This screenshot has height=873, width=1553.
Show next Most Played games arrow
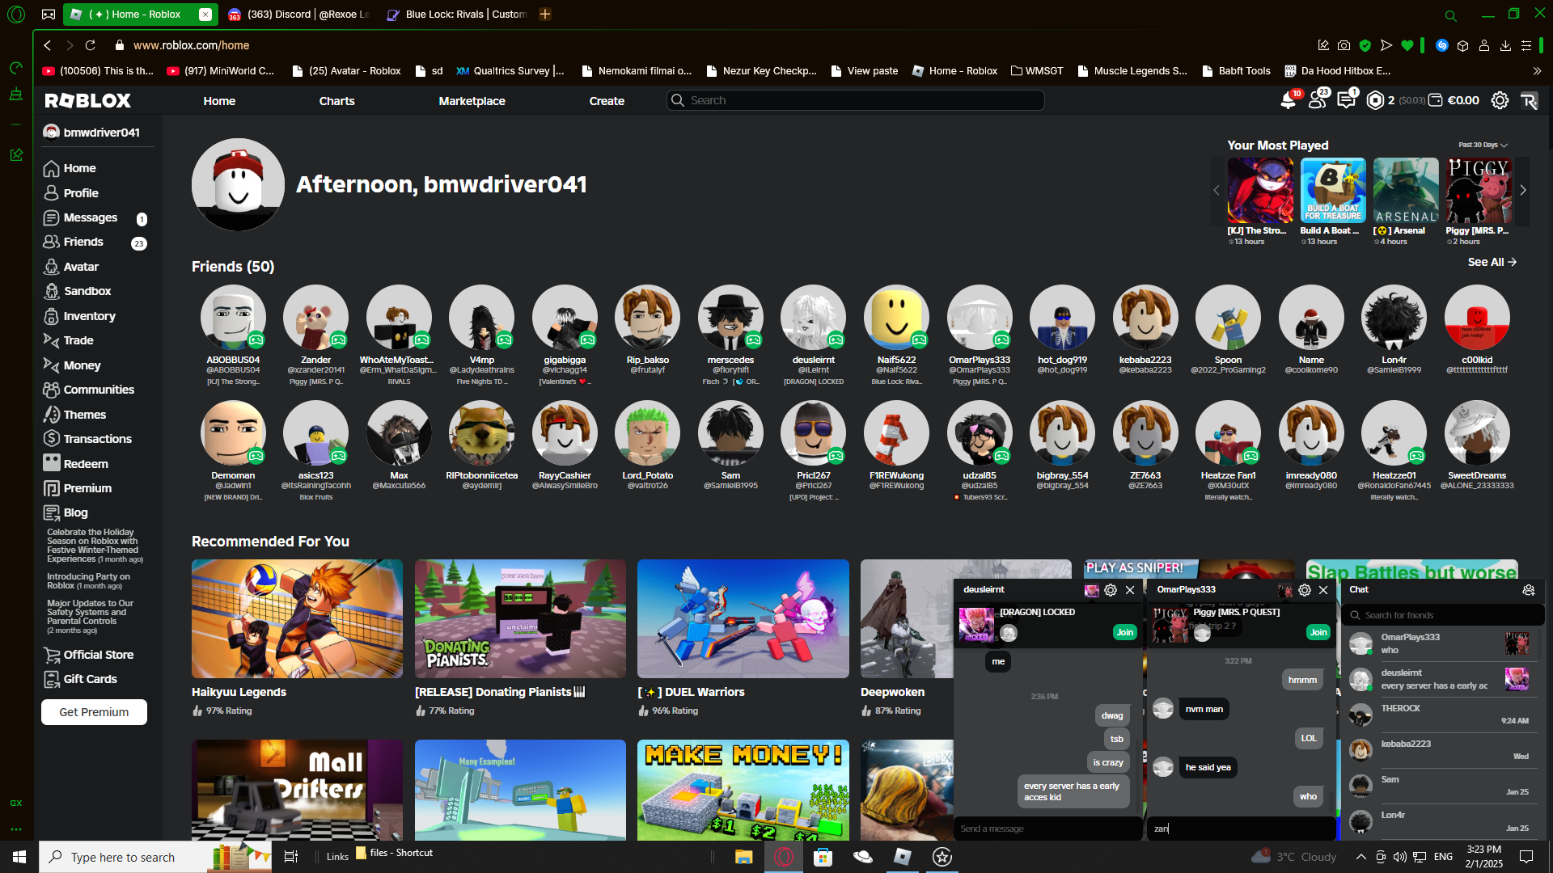1522,191
